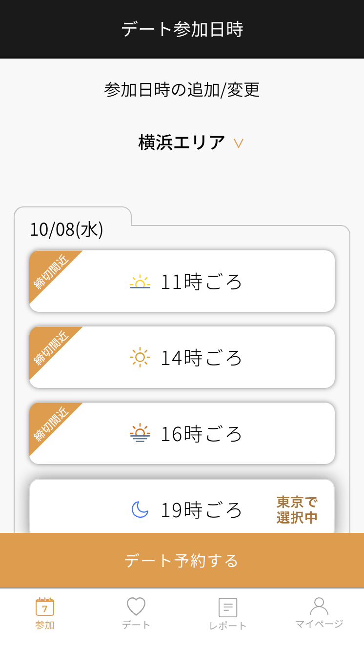Tap the heart icon for デート

136,607
